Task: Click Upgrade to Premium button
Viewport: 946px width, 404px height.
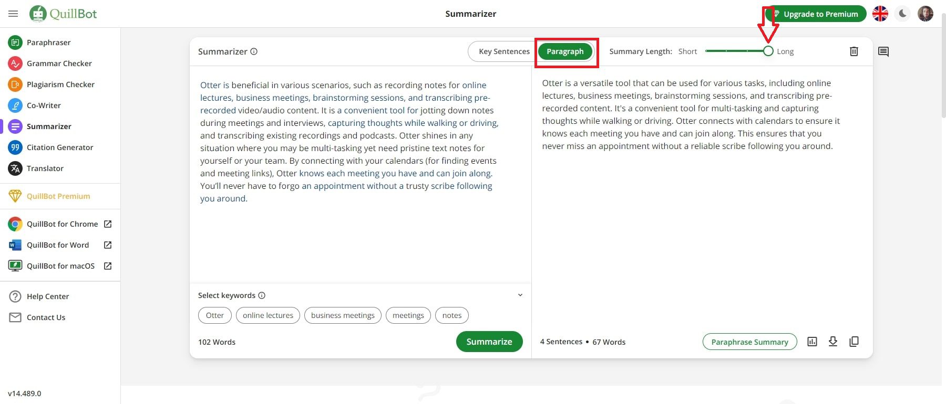Action: (x=816, y=14)
